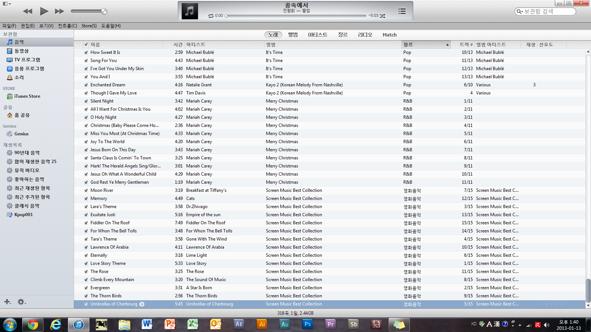Open the 보기(V) menu

coord(46,26)
